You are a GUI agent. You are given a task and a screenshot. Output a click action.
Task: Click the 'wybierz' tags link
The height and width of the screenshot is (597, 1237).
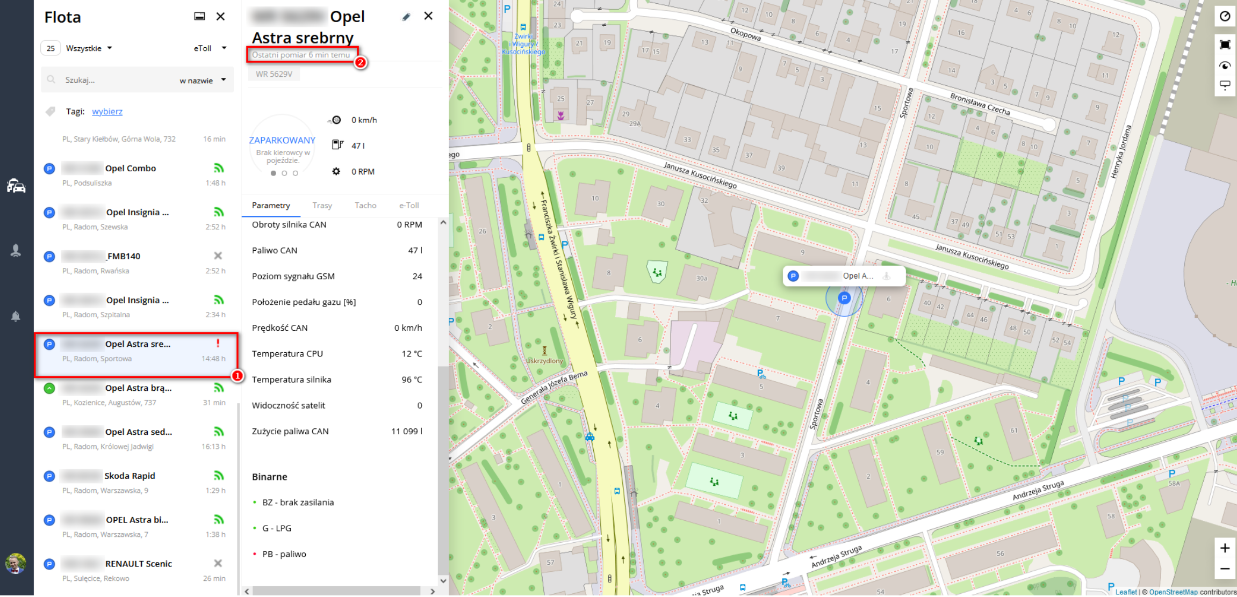[x=107, y=112]
